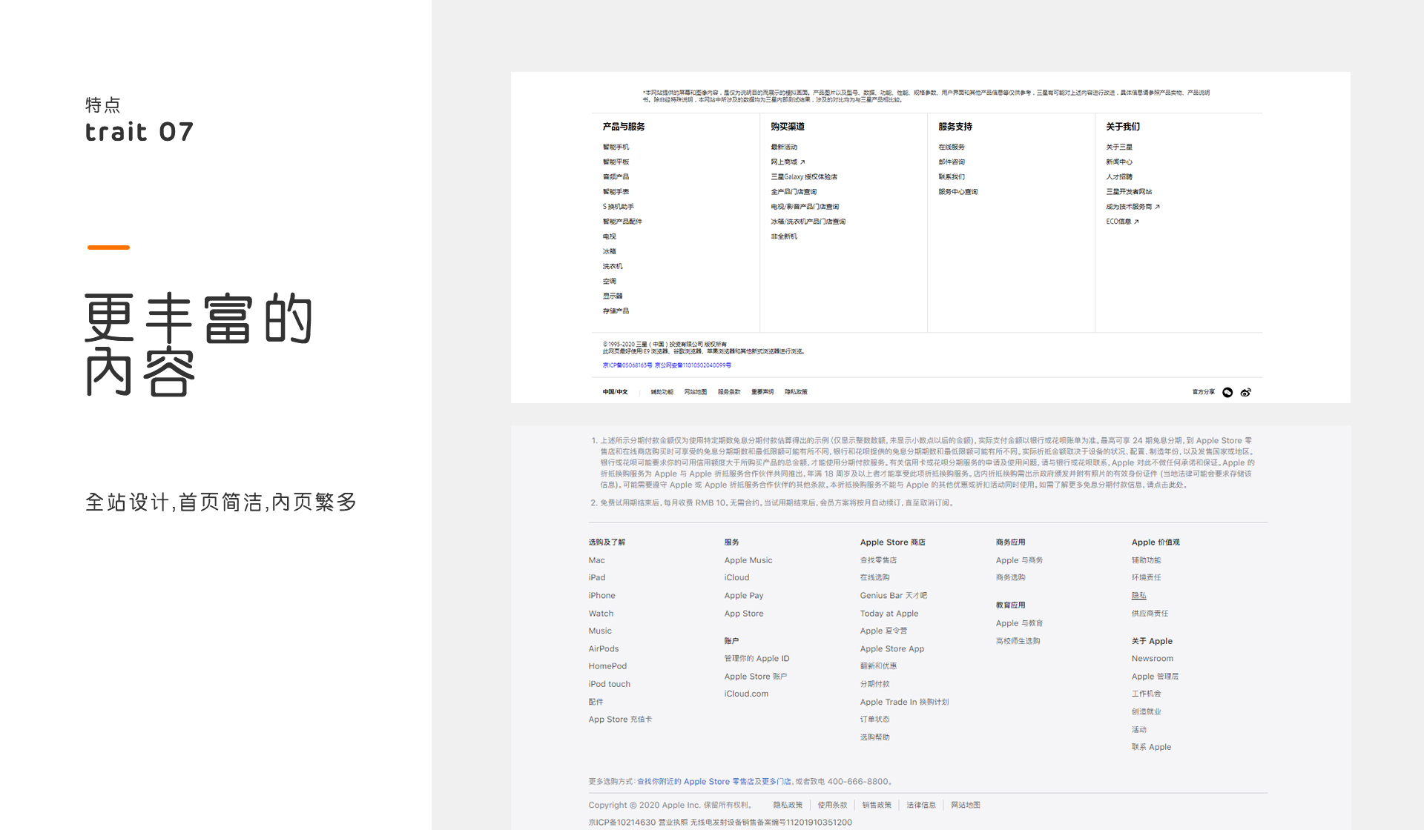
Task: Open 重要声明 in Samsung bottom bar
Action: (762, 392)
